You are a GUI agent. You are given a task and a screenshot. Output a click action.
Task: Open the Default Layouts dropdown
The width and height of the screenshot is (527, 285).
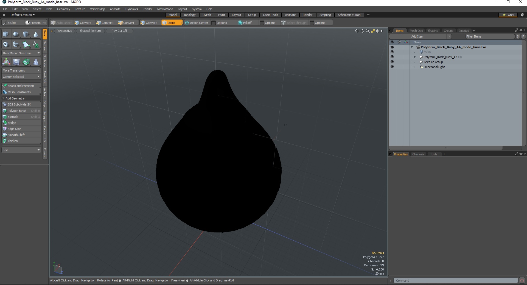point(23,15)
